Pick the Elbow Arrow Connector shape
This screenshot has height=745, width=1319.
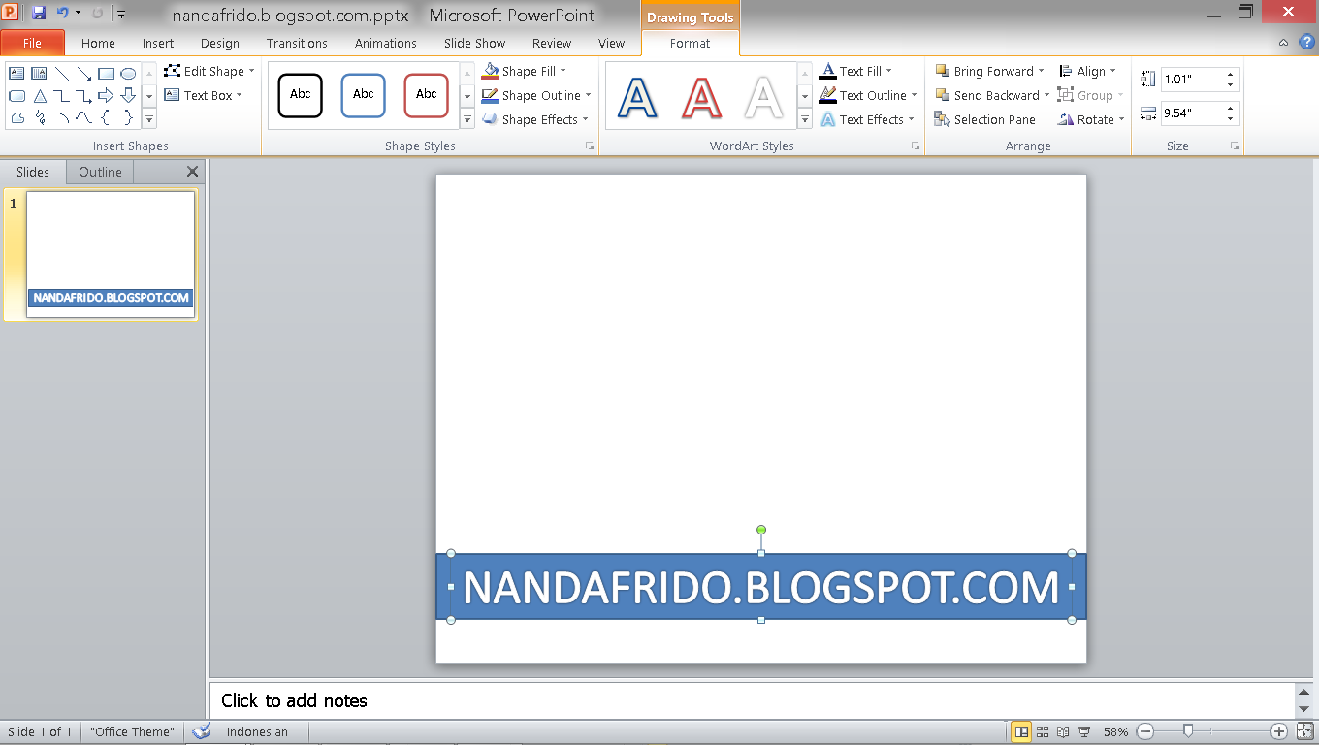[83, 96]
